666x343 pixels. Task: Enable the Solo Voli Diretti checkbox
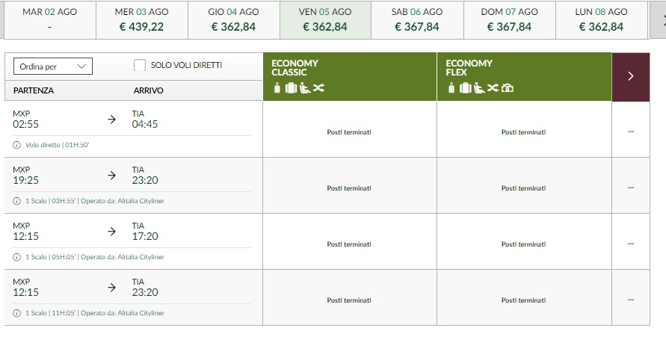coord(140,66)
